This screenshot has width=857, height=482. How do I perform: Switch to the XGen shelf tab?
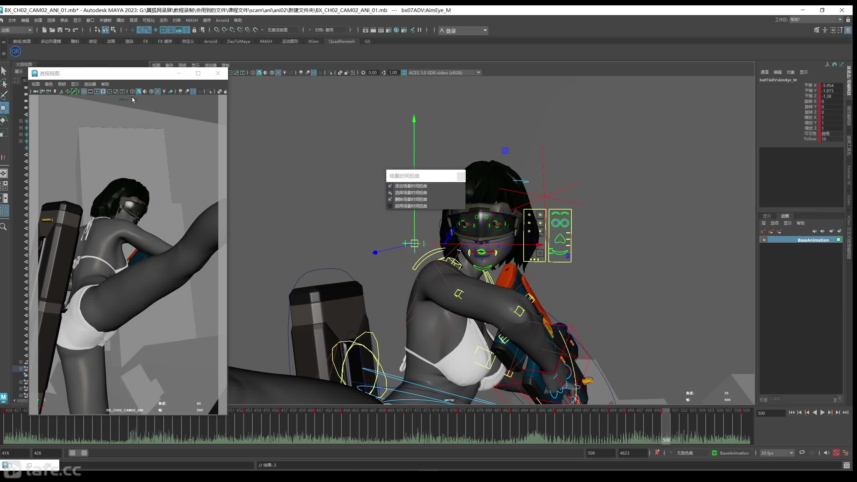tap(313, 41)
